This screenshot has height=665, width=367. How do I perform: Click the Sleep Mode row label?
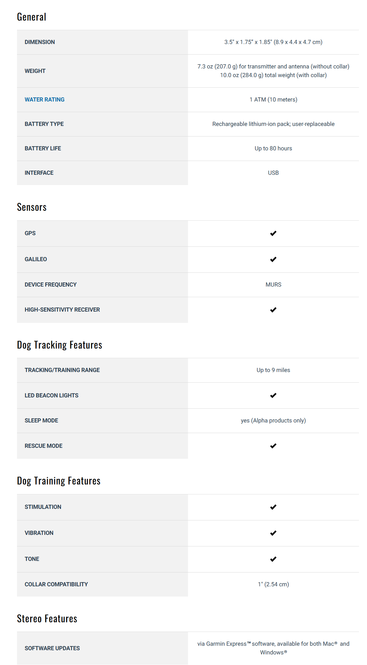point(41,421)
